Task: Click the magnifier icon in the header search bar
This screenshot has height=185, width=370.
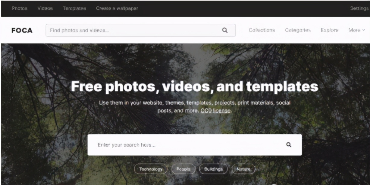Action: point(224,30)
